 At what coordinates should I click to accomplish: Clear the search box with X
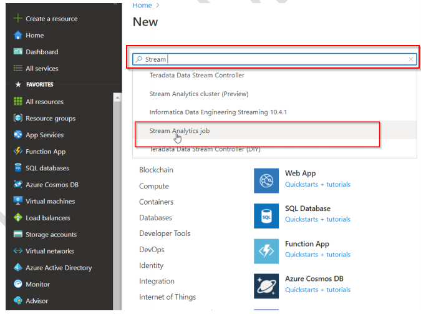[x=410, y=59]
